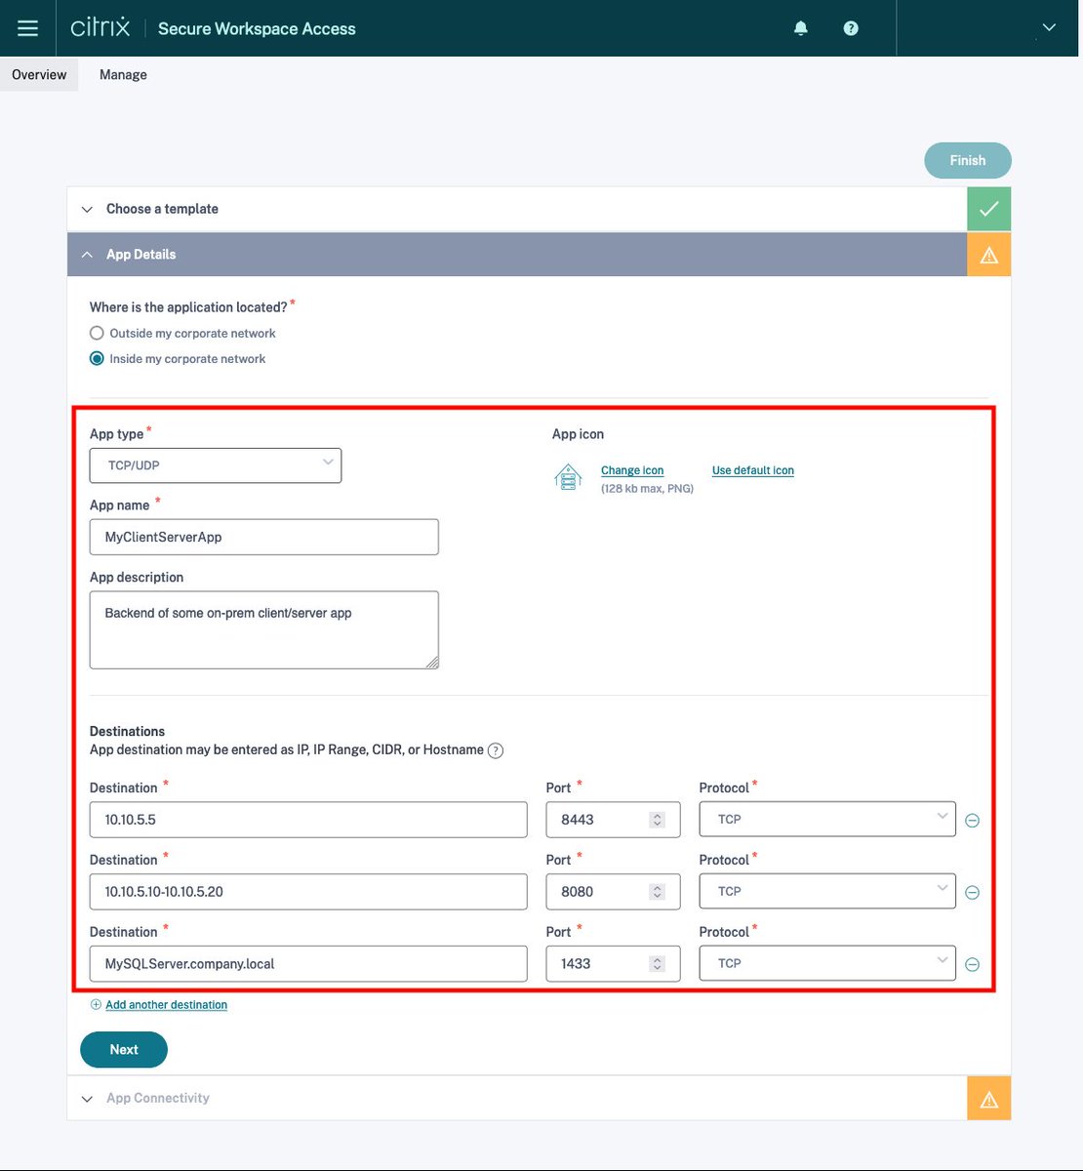
Task: Open Protocol dropdown for 10.10.5.5
Action: (827, 819)
